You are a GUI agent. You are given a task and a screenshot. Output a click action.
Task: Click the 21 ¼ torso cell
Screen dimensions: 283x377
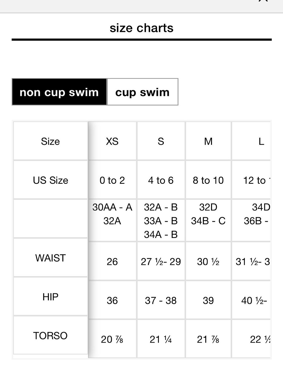point(161,339)
